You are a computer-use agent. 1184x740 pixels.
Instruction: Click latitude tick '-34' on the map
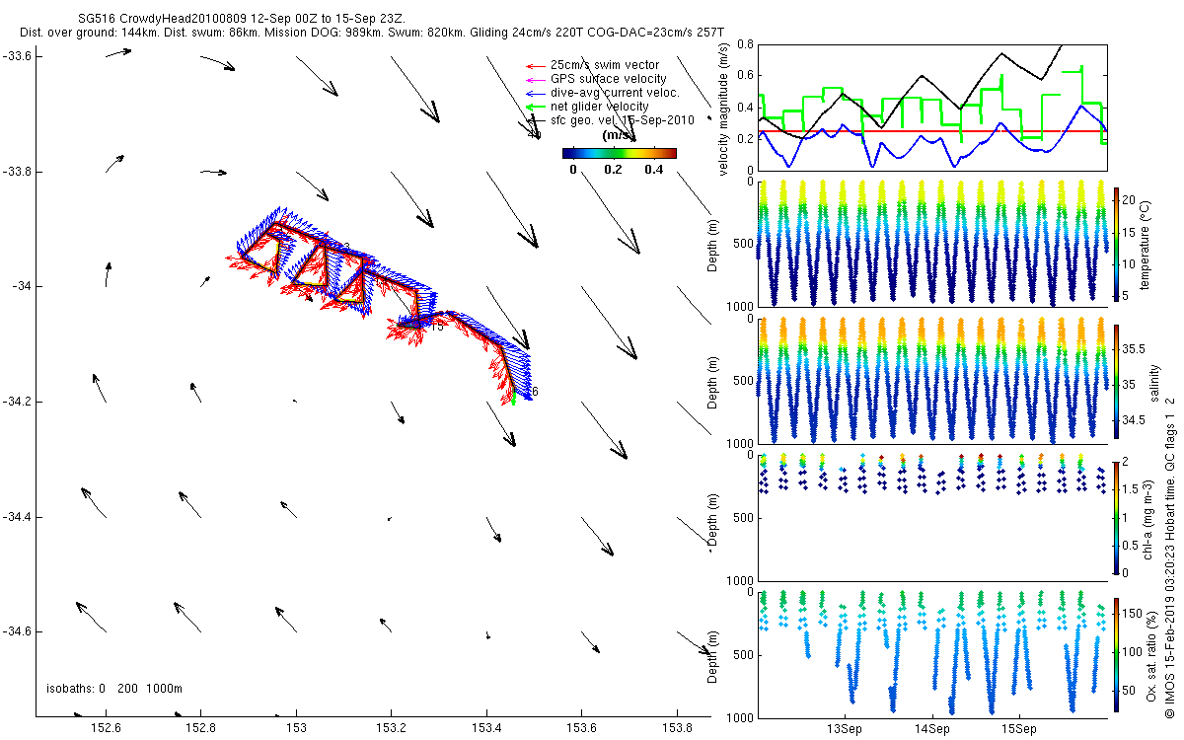[x=22, y=286]
